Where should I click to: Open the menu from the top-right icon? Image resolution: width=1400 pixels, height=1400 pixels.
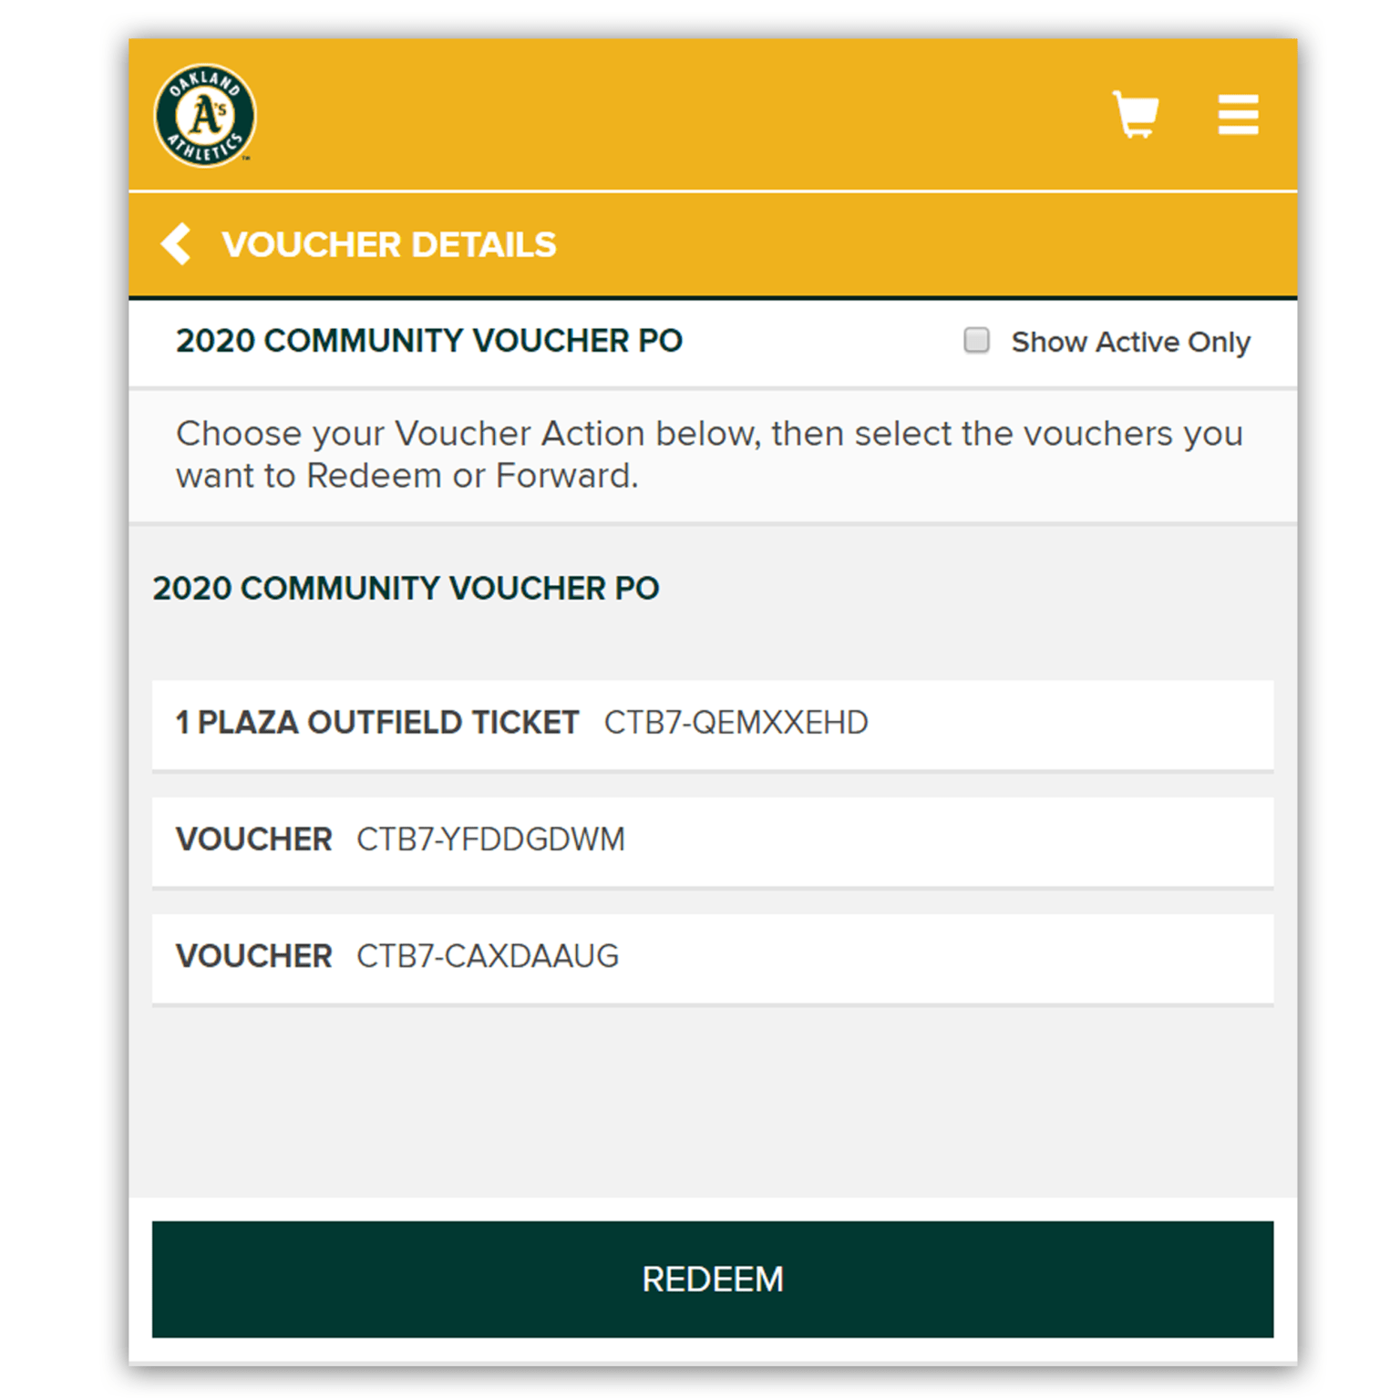[1238, 115]
